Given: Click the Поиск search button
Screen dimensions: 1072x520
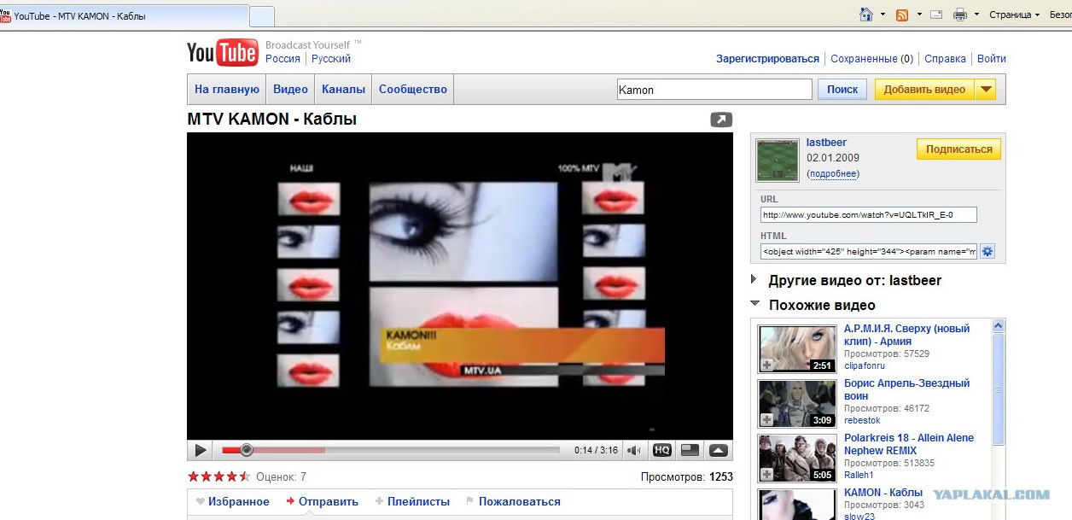Looking at the screenshot, I should click(842, 90).
